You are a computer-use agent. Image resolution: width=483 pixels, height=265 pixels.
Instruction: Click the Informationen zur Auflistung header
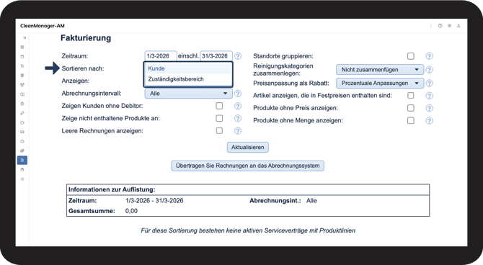[x=112, y=189]
